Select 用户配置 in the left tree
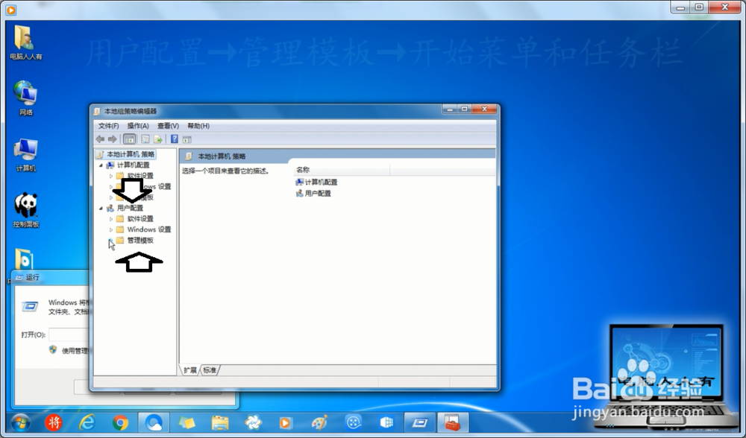 [x=130, y=208]
